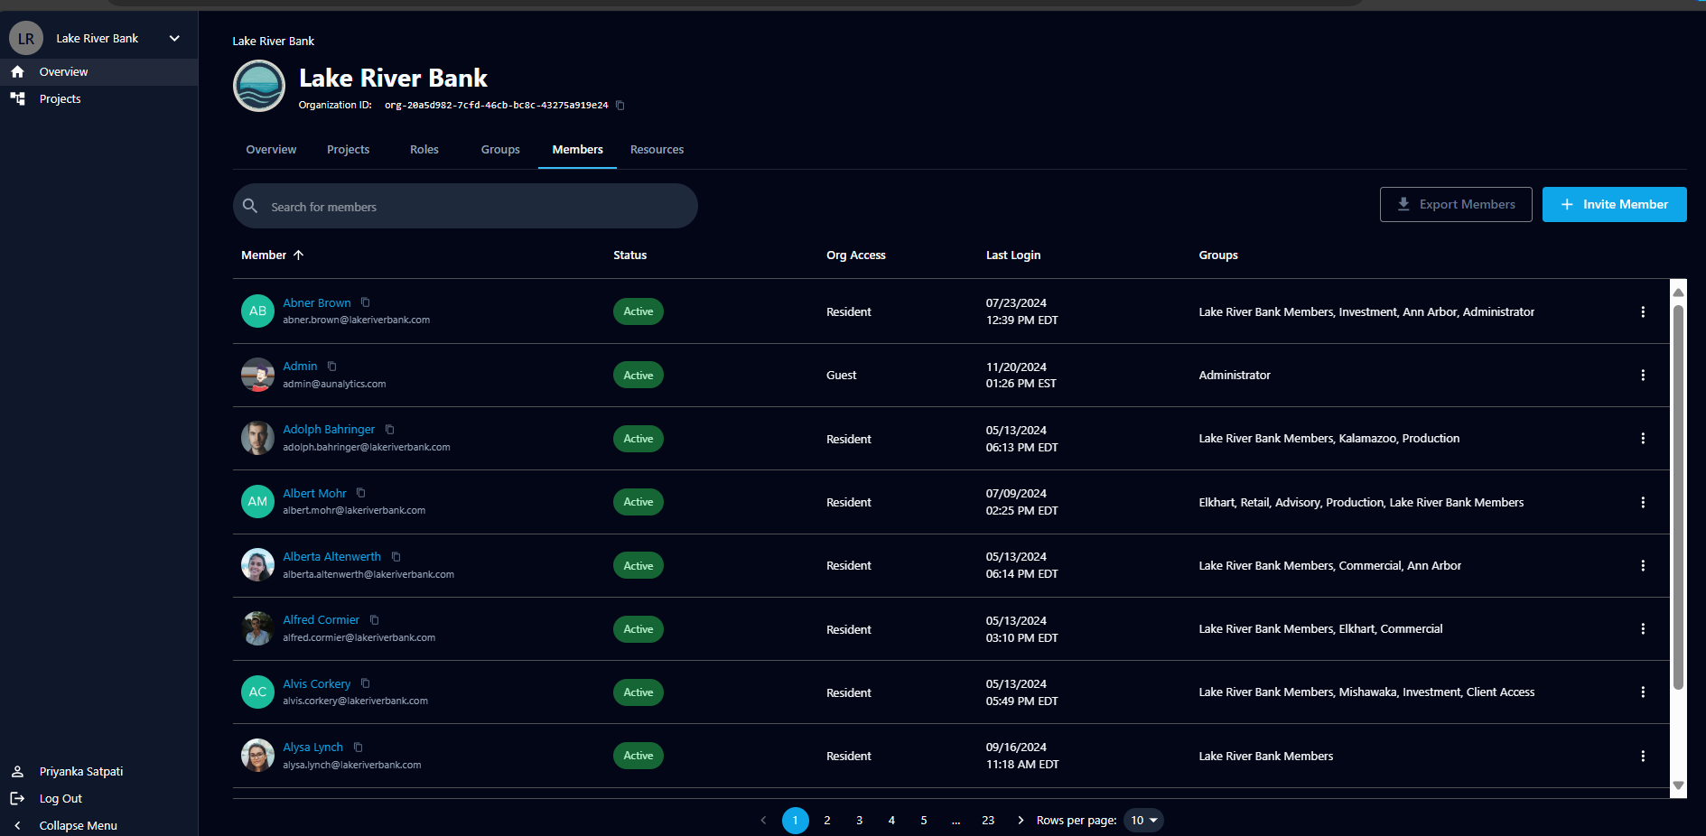
Task: Switch to the Projects tab
Action: [x=348, y=149]
